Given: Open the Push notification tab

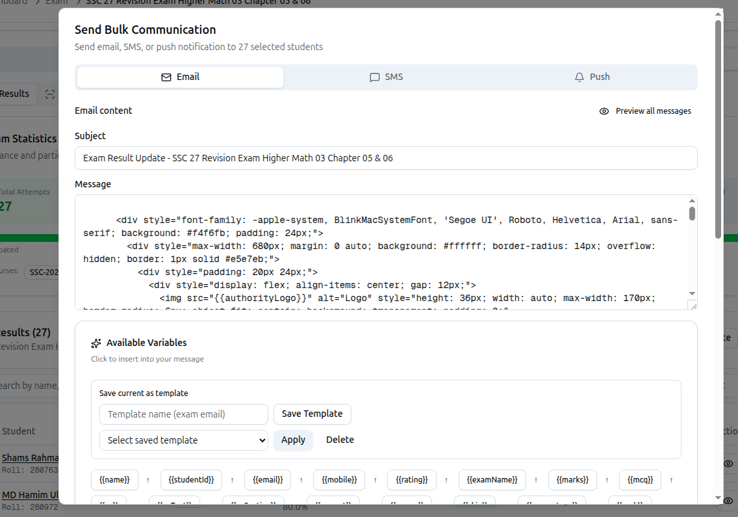Looking at the screenshot, I should tap(592, 77).
